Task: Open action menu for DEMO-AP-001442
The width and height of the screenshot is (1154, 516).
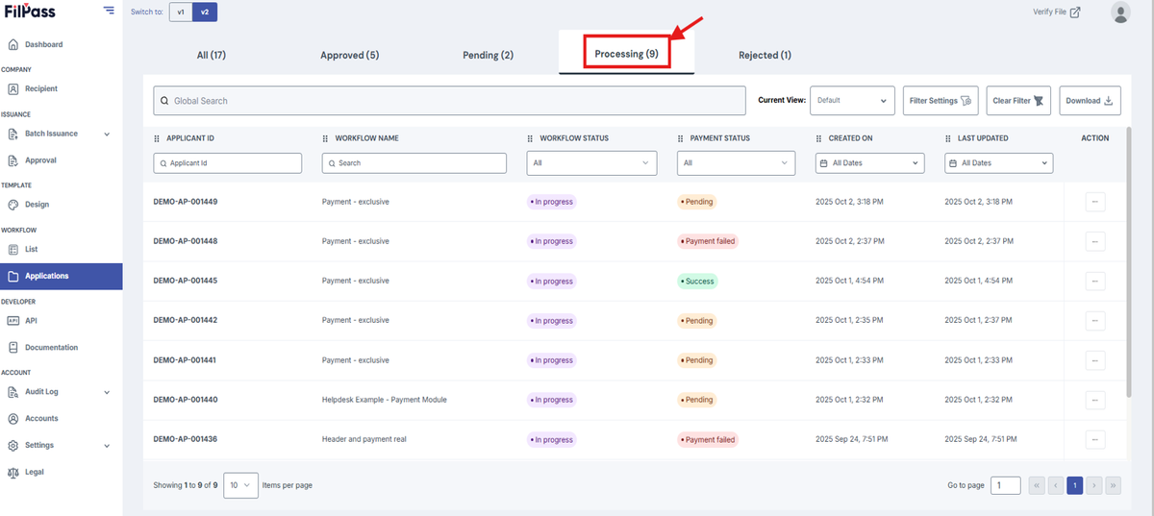Action: 1094,321
